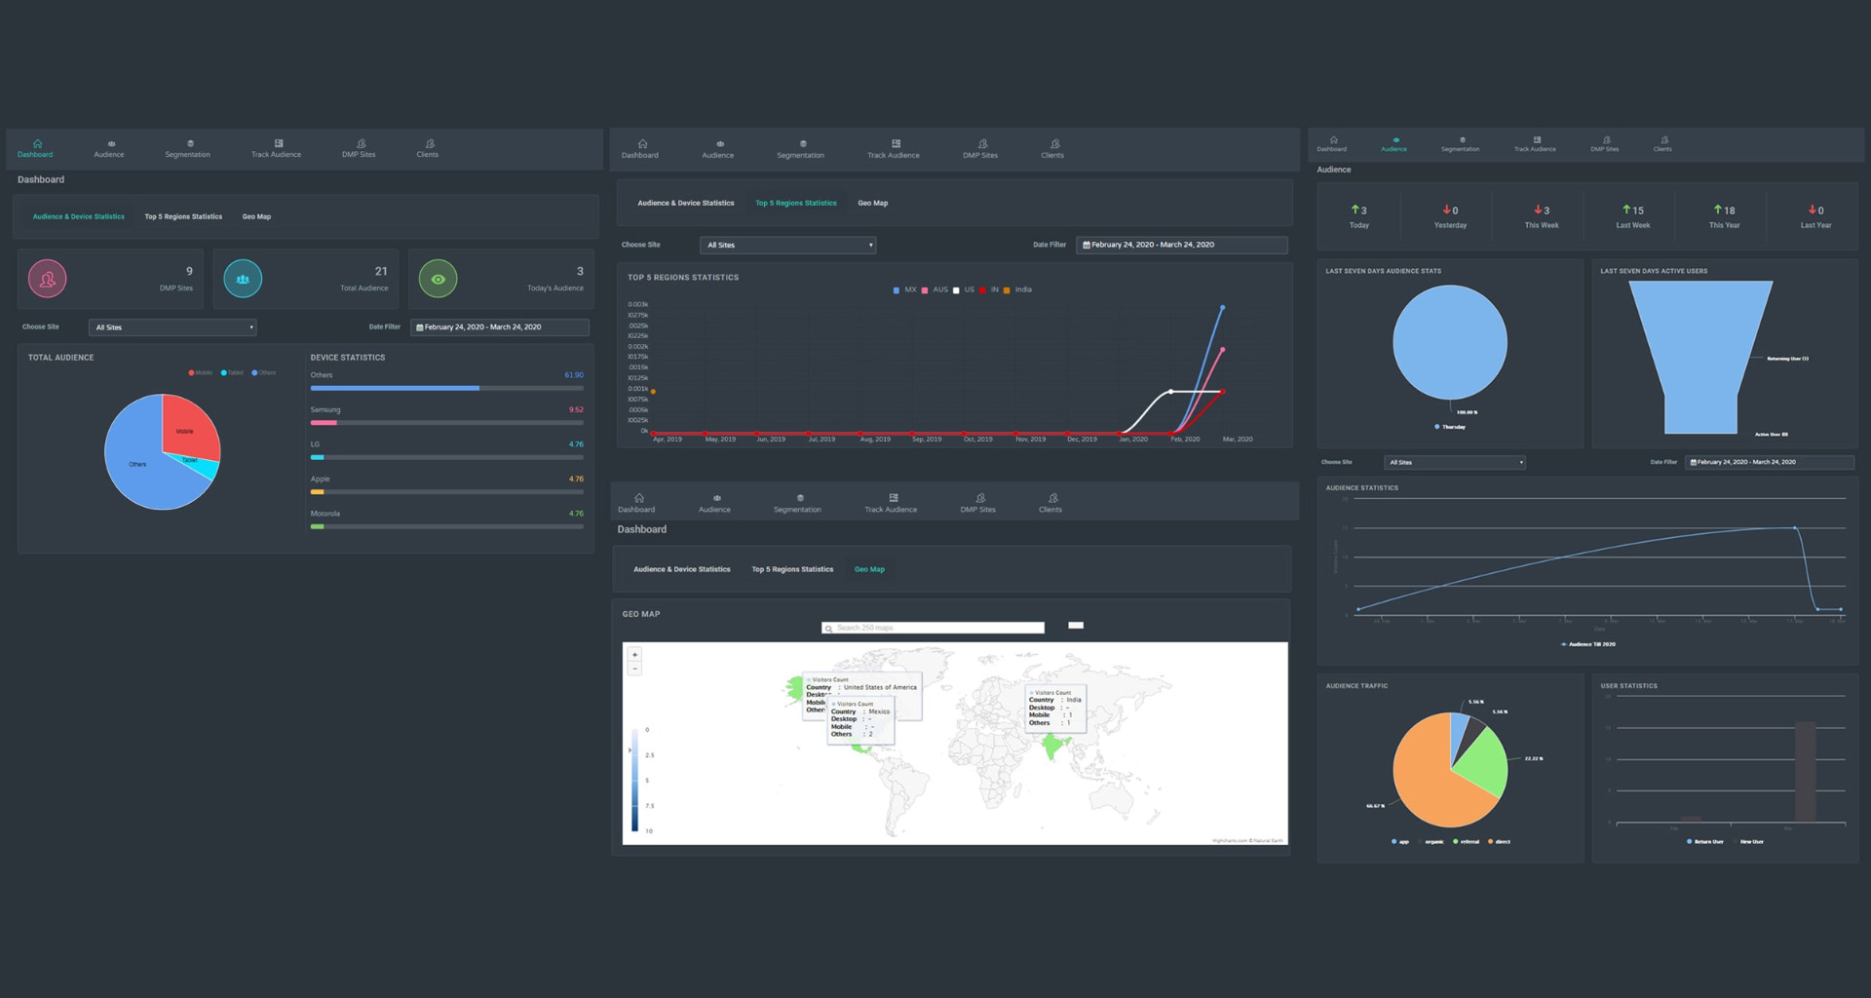Open the All Sites dropdown above Audience Statistics chart
This screenshot has height=998, width=1871.
tap(1454, 463)
